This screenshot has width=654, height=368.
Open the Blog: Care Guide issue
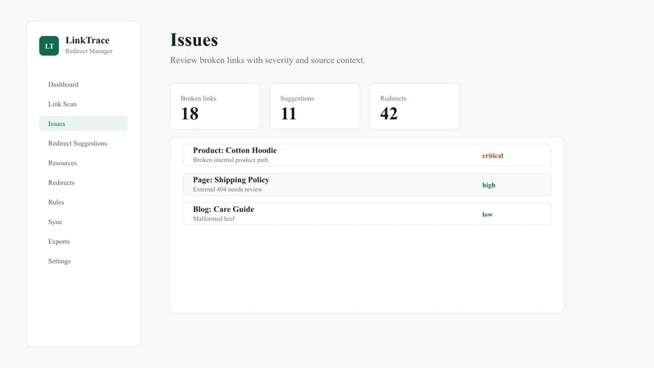(366, 213)
